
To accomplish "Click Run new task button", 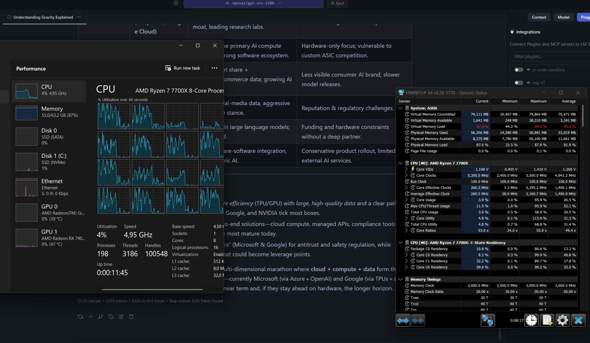I will point(183,68).
